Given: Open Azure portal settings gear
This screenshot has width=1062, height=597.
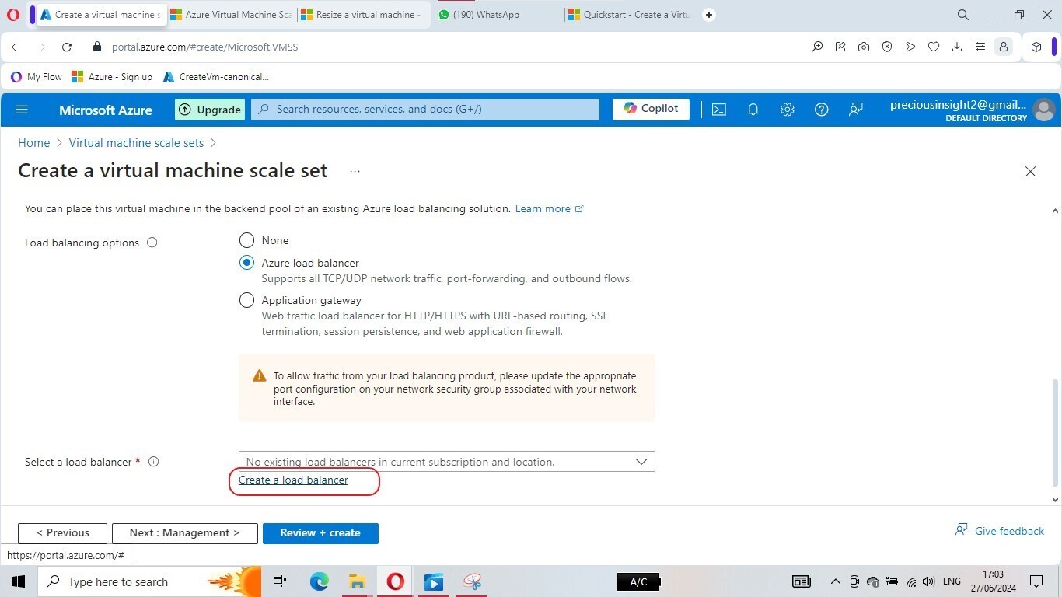Looking at the screenshot, I should pos(787,110).
